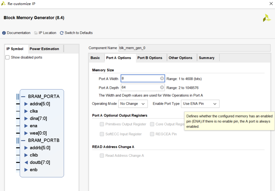The width and height of the screenshot is (275, 191).
Task: Click the Component Name field
Action: 194,48
